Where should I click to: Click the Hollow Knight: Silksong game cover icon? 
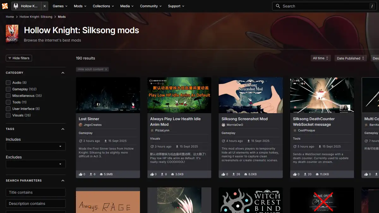tap(12, 34)
